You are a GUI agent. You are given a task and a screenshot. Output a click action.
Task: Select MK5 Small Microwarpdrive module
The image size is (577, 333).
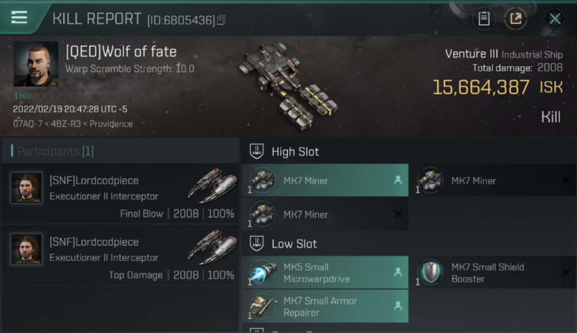325,273
